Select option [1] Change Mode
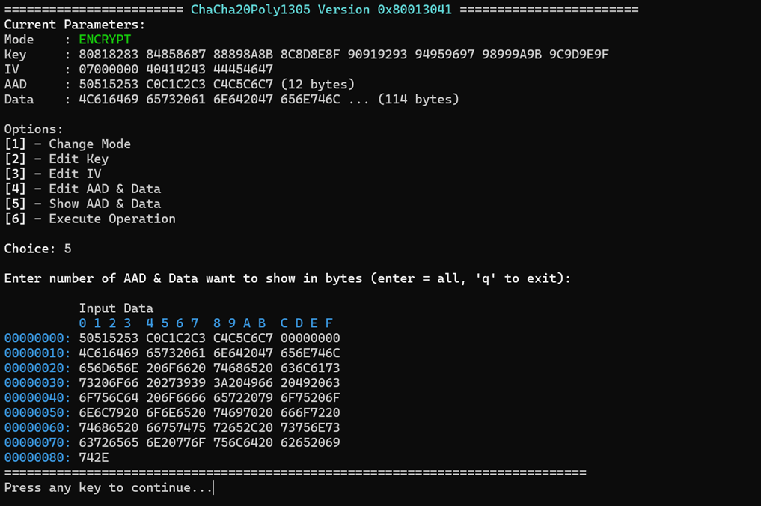 coord(67,144)
